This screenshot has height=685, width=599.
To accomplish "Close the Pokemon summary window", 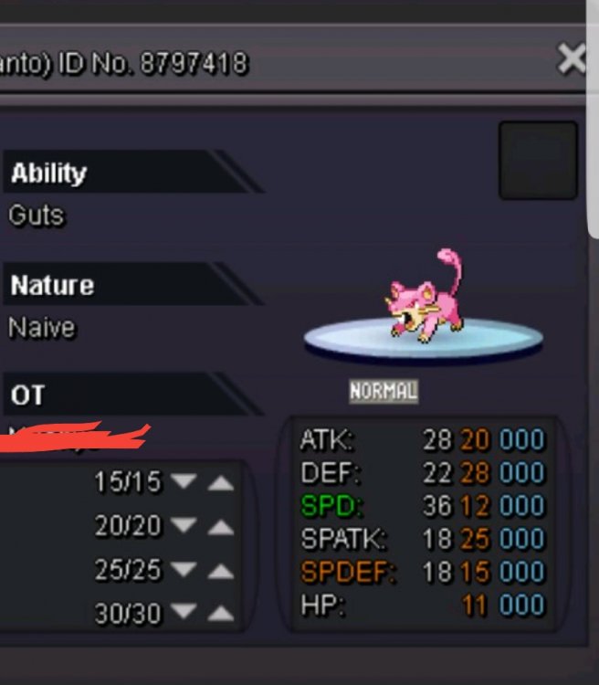I will point(571,58).
